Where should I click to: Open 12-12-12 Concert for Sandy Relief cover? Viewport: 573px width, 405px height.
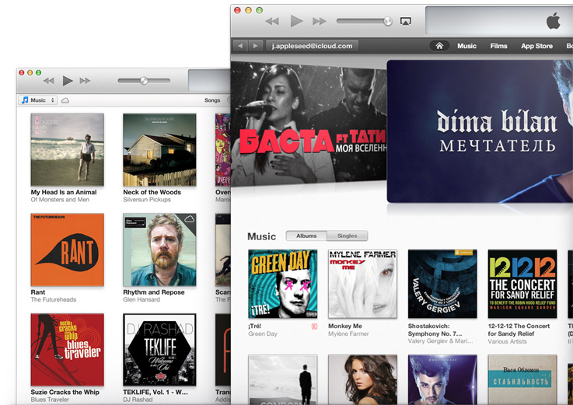pyautogui.click(x=522, y=284)
